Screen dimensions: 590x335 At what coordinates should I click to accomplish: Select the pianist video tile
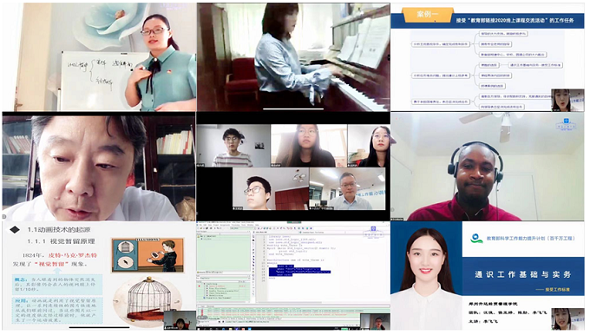coord(293,57)
